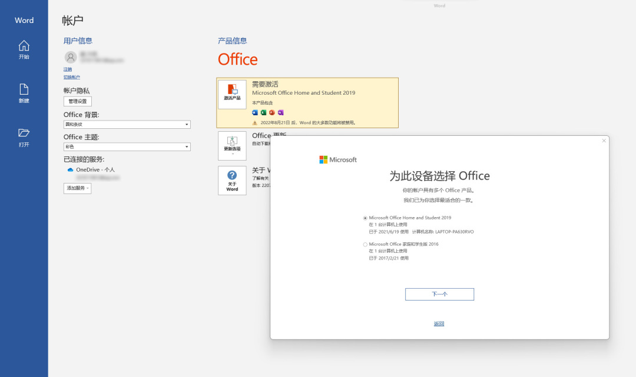Click the 管理设置 account privacy button
This screenshot has height=377, width=636.
(78, 101)
